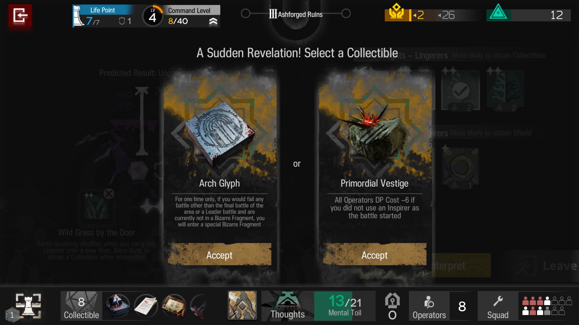Click the Ashforged Ruins floor indicator
Viewport: 579px width, 325px height.
click(296, 14)
